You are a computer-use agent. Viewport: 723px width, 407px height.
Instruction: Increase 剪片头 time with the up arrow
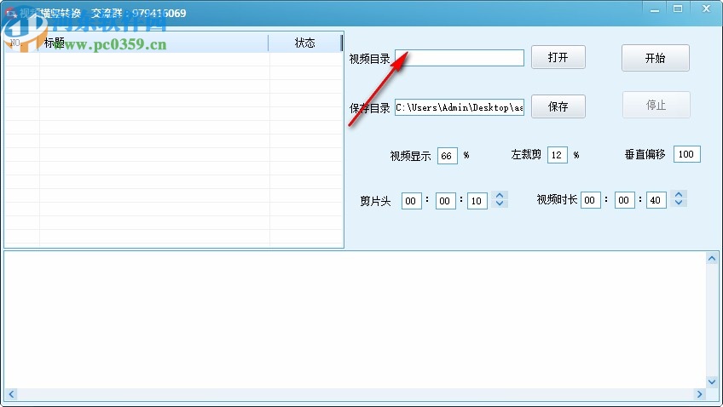pos(500,195)
